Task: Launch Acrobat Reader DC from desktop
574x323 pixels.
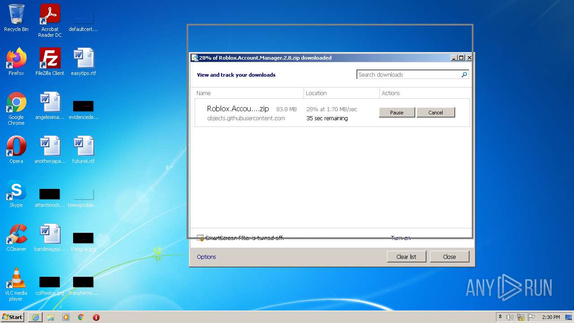Action: 50,21
